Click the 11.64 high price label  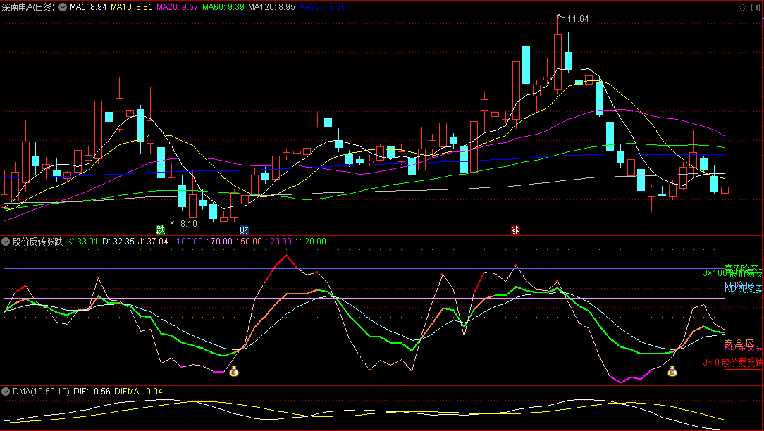578,19
